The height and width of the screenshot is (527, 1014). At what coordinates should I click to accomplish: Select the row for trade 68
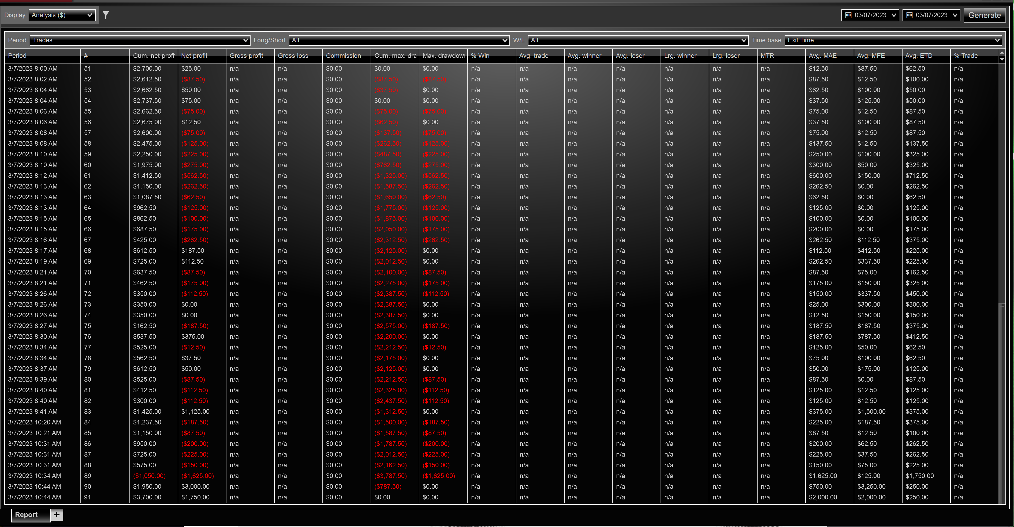(502, 251)
